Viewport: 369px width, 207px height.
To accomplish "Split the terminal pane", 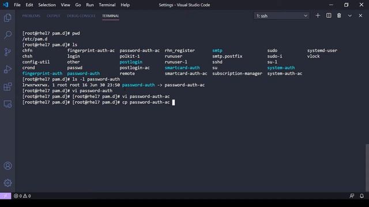I will pyautogui.click(x=329, y=16).
